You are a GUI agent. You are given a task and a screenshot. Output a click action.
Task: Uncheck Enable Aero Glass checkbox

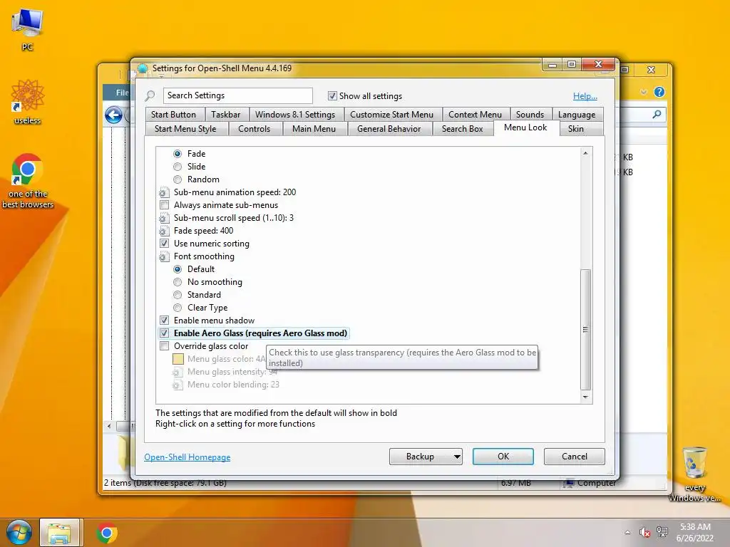[x=165, y=333]
